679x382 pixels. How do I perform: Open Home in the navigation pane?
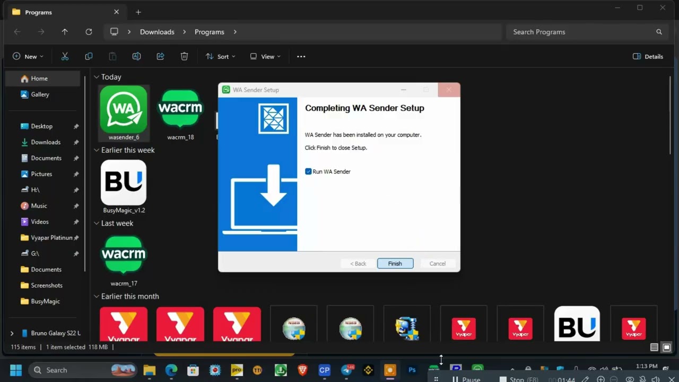coord(43,79)
